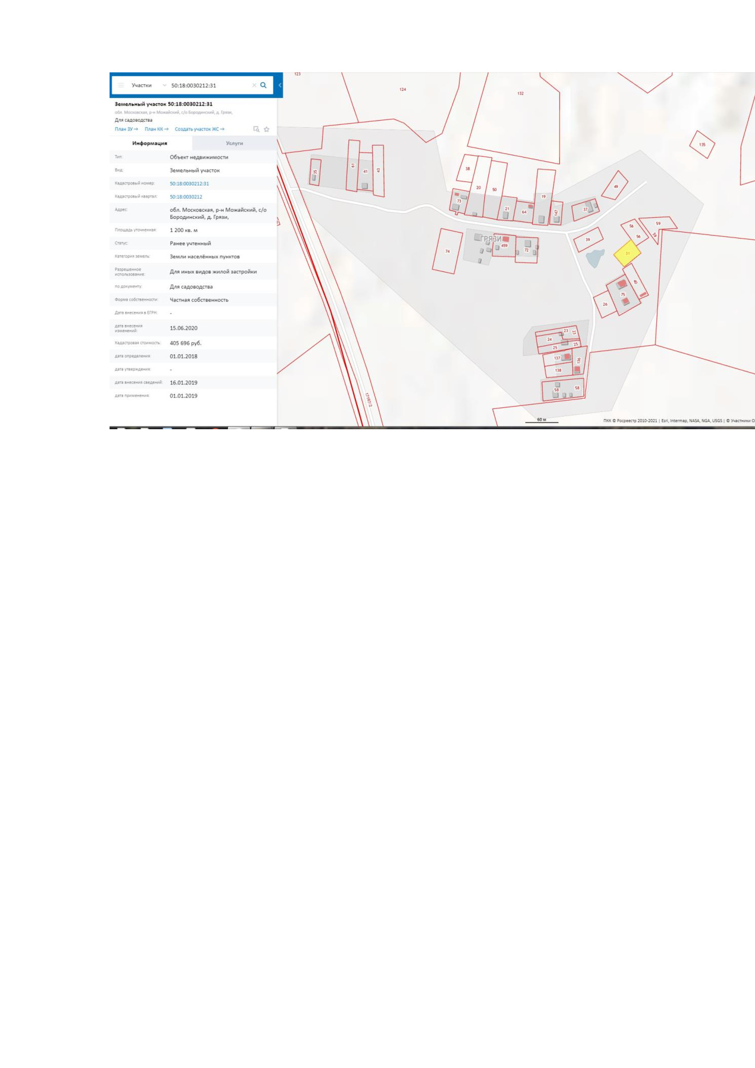Select parcel 39 on the map
755x1068 pixels.
588,240
